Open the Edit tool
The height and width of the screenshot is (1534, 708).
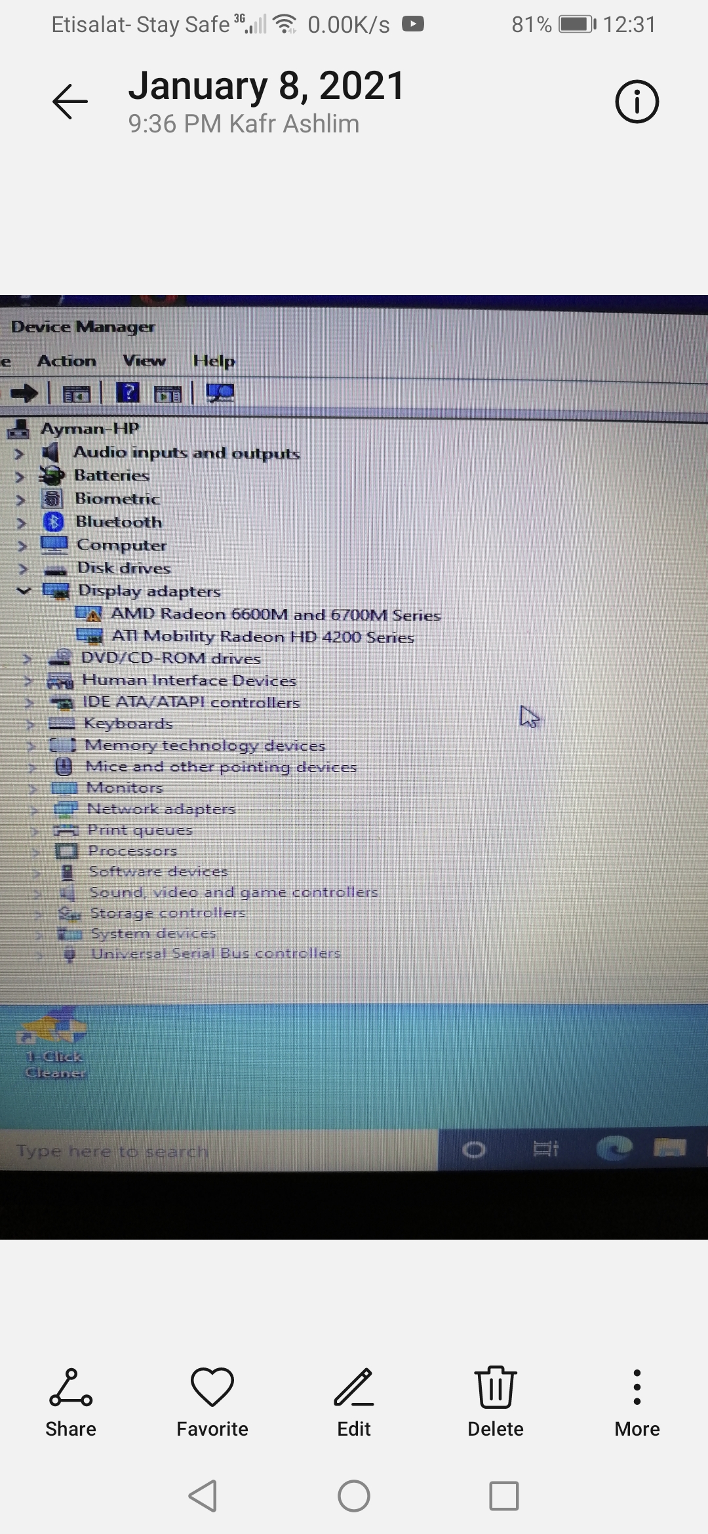354,1403
